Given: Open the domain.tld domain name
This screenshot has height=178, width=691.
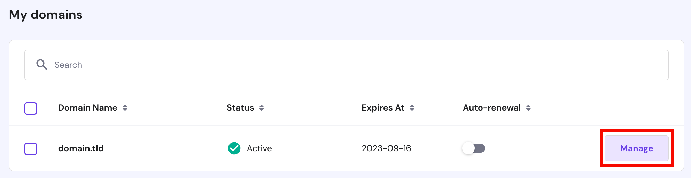Looking at the screenshot, I should click(x=81, y=148).
